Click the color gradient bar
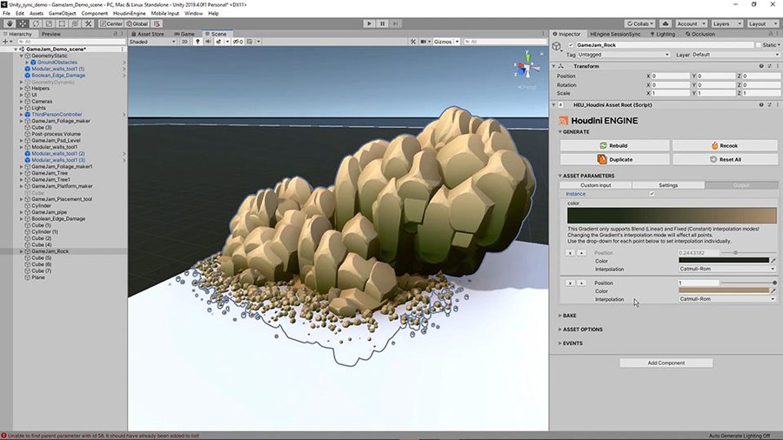This screenshot has width=783, height=440. 672,216
